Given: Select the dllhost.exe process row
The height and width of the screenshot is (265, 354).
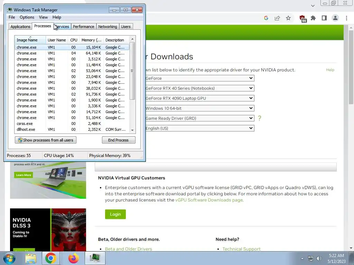Looking at the screenshot, I should (x=72, y=129).
